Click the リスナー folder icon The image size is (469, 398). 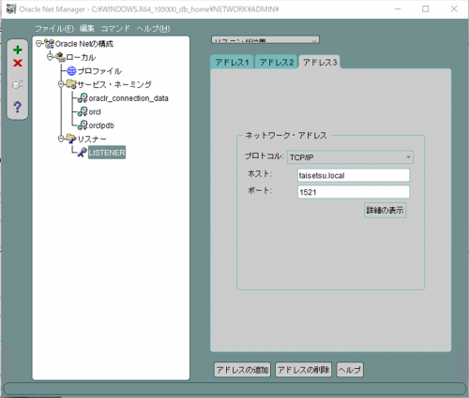71,139
